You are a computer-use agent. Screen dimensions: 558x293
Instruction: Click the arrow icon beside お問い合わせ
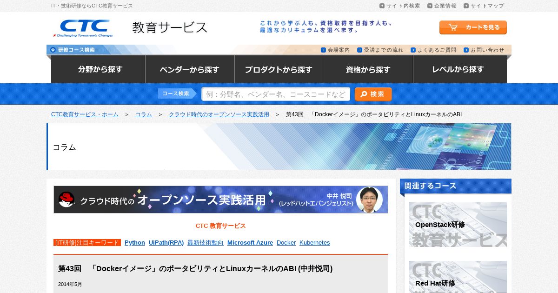466,50
